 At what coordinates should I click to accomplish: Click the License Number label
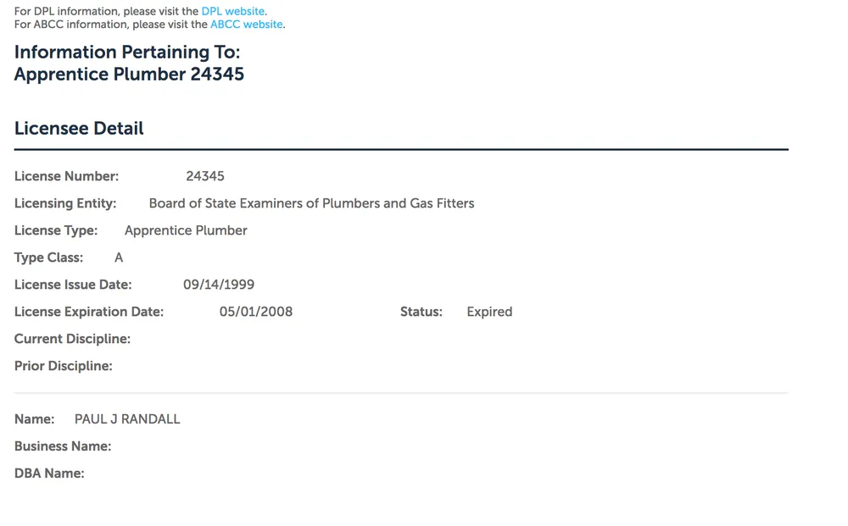click(66, 176)
